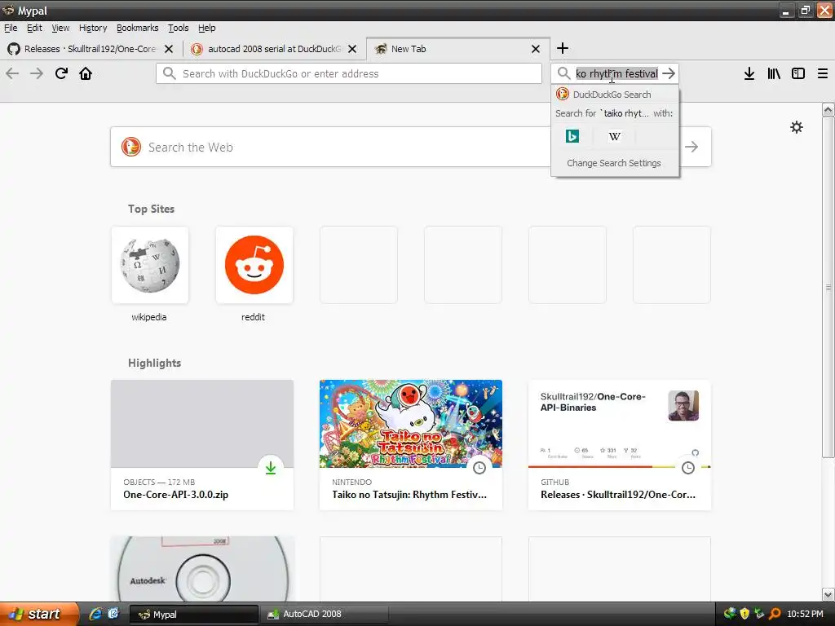Open Releases Skulltrail192/One-Core GitHub highlight
835x626 pixels.
(x=620, y=445)
